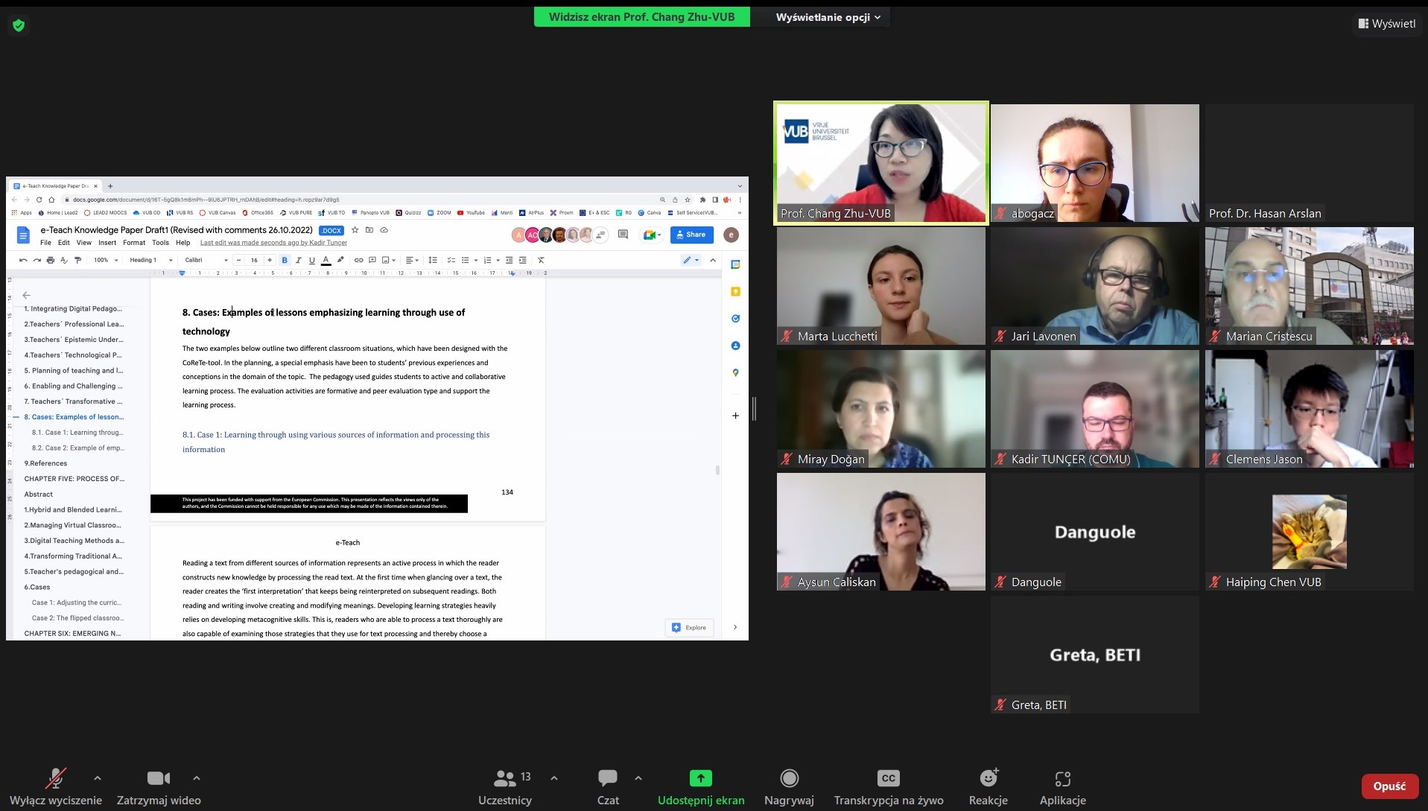Open Google Tasks side panel icon
This screenshot has width=1428, height=811.
pyautogui.click(x=735, y=319)
